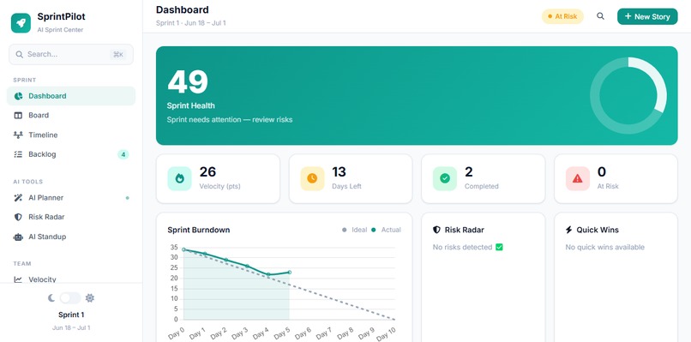Click the green status dot next to AI Planner
The image size is (691, 342).
coord(128,198)
